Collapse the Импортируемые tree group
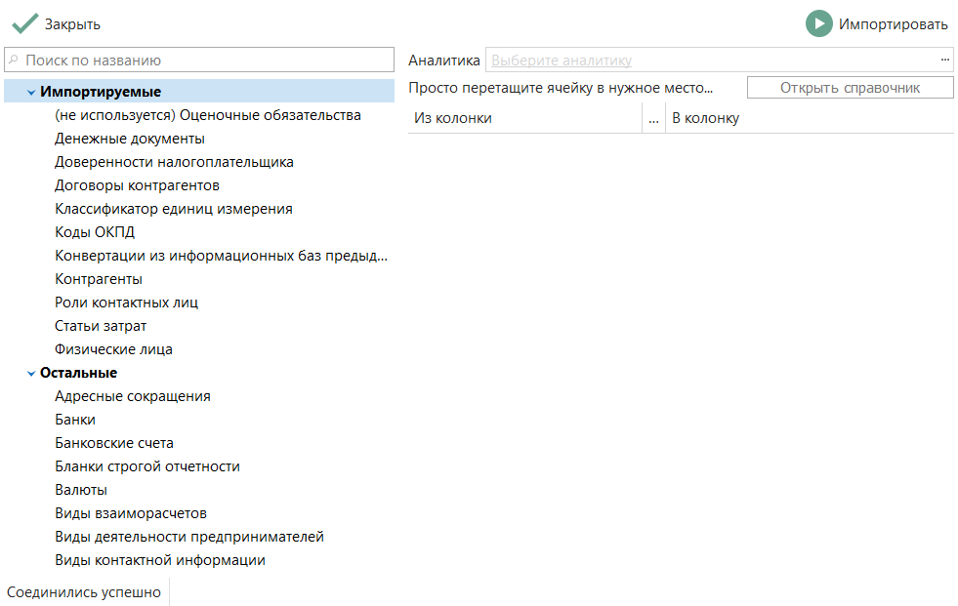 point(31,93)
